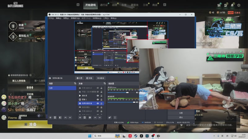This screenshot has height=139, width=248.
Task: Click the 剑星 level 9 pass badge
Action: pyautogui.click(x=13, y=26)
